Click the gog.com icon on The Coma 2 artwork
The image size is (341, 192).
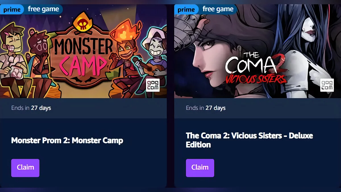click(327, 85)
